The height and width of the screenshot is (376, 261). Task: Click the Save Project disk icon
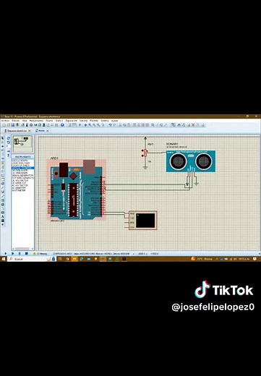[x=13, y=125]
